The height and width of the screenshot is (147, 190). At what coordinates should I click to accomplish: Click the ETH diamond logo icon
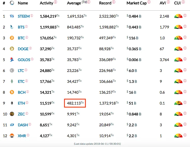[12, 103]
